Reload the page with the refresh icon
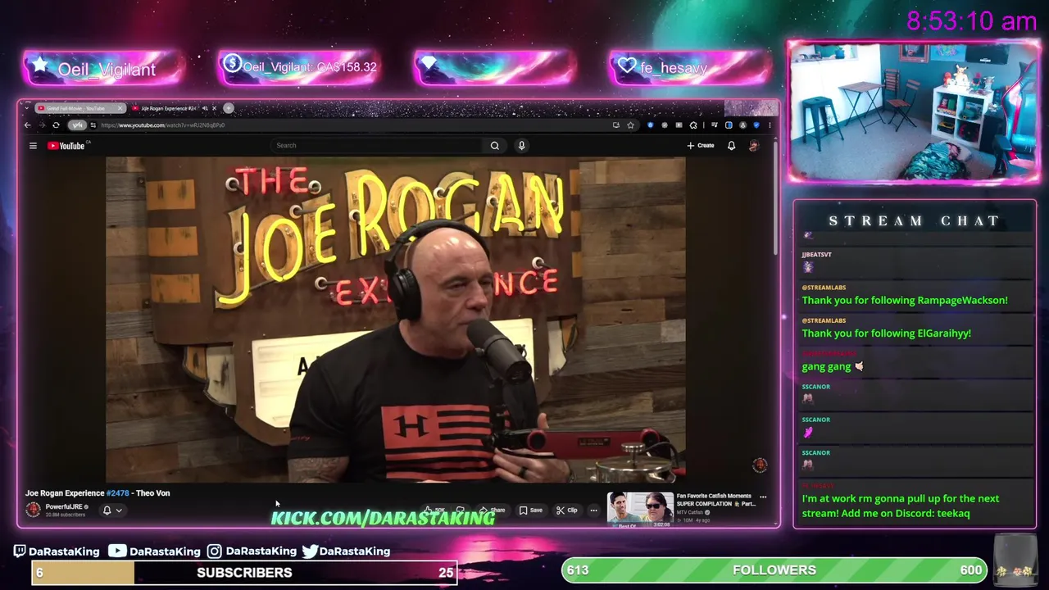The image size is (1049, 590). [x=56, y=125]
